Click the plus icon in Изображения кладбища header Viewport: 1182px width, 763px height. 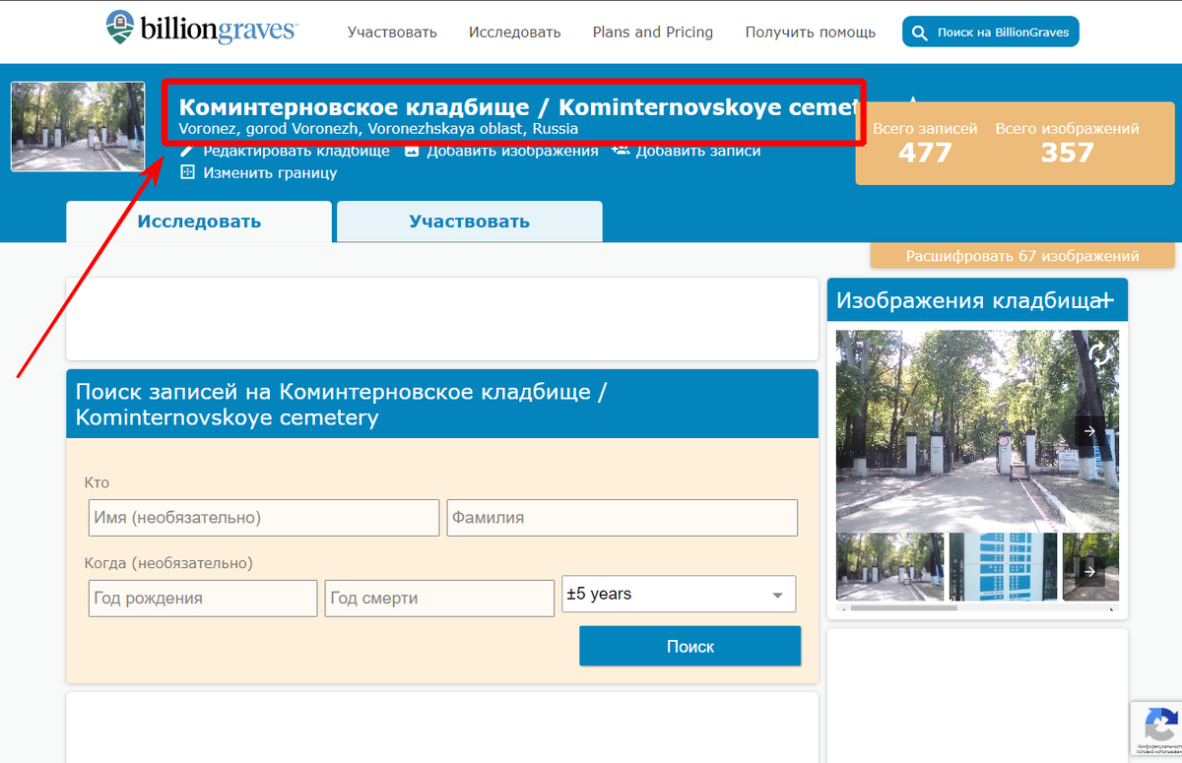pyautogui.click(x=1105, y=300)
